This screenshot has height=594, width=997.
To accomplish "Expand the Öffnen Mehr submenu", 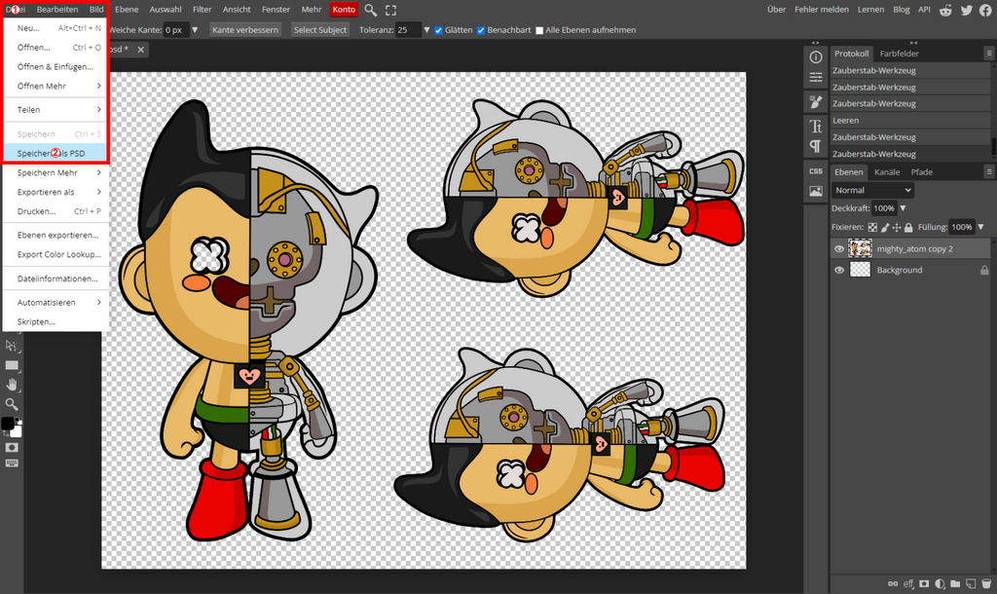I will [x=55, y=86].
